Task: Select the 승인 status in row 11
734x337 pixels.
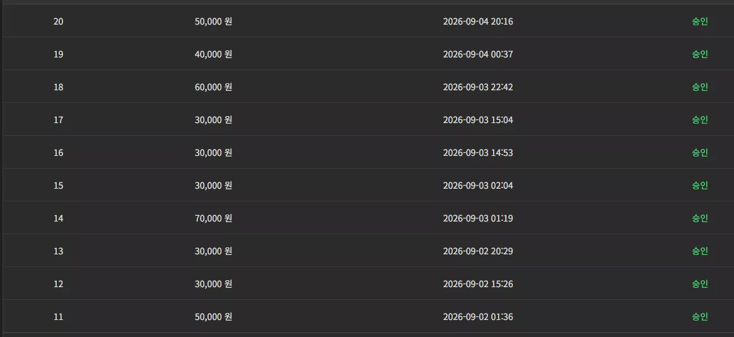Action: [700, 317]
